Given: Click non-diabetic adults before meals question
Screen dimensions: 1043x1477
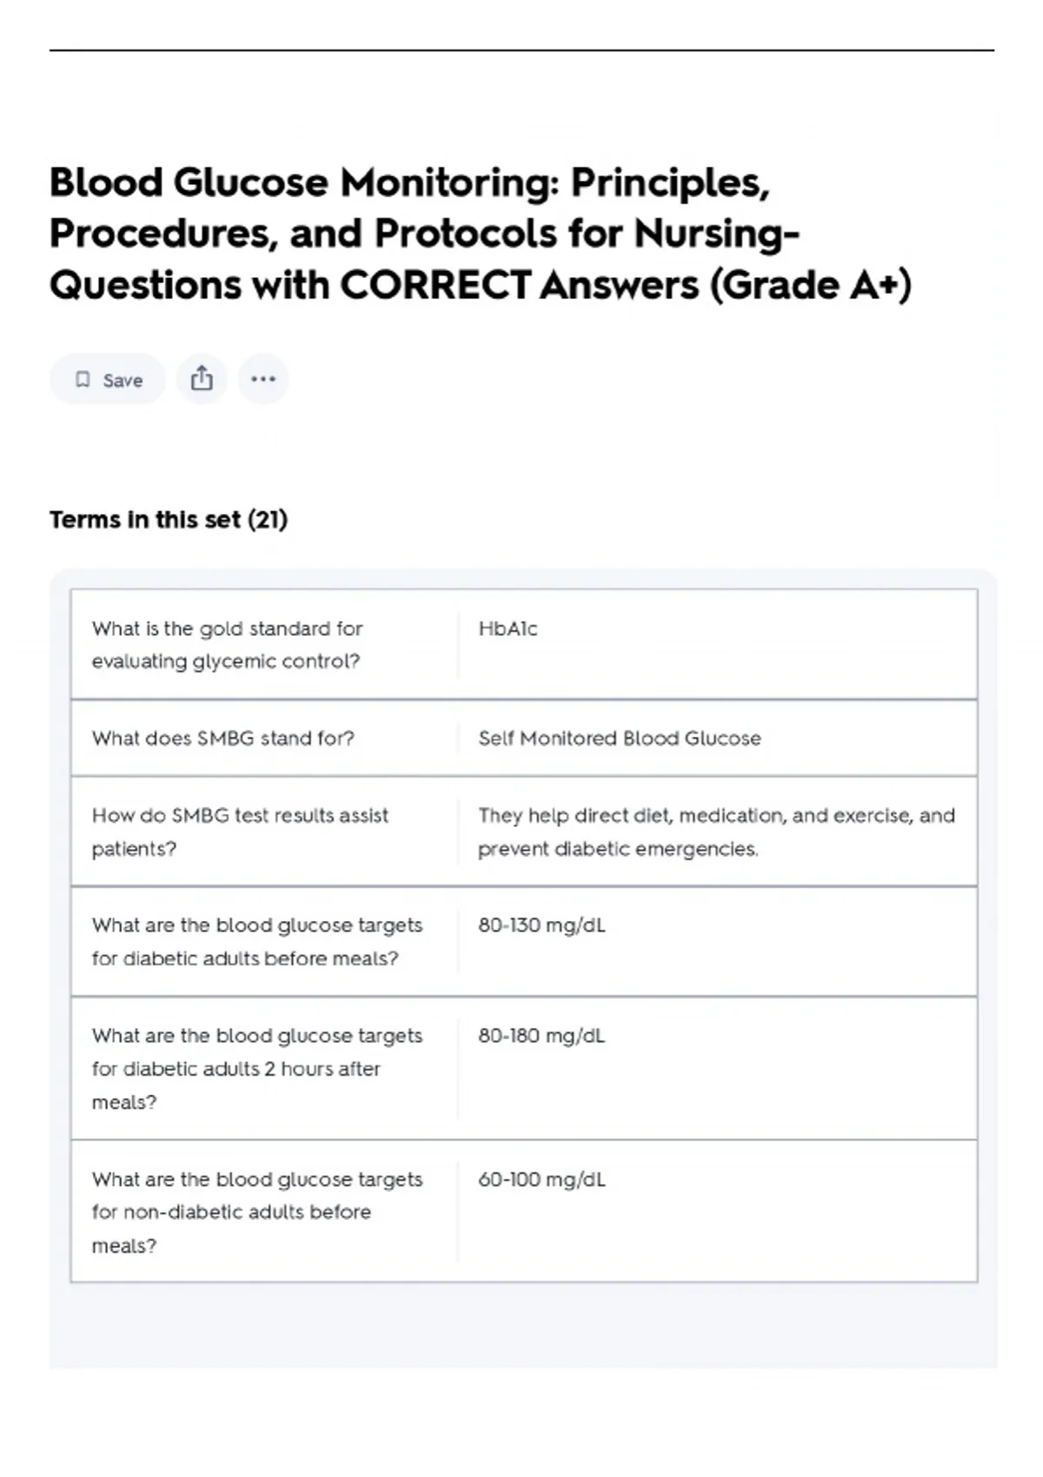Looking at the screenshot, I should click(257, 1212).
